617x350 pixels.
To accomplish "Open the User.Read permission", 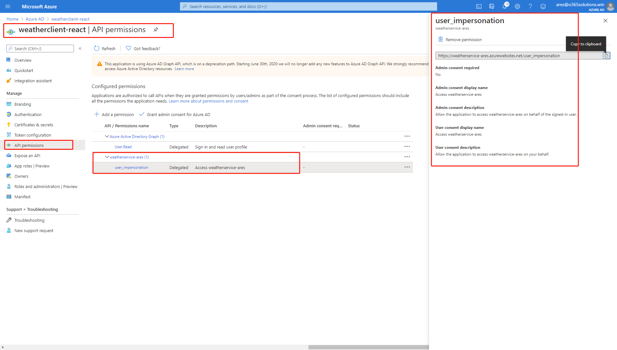I will click(x=123, y=147).
